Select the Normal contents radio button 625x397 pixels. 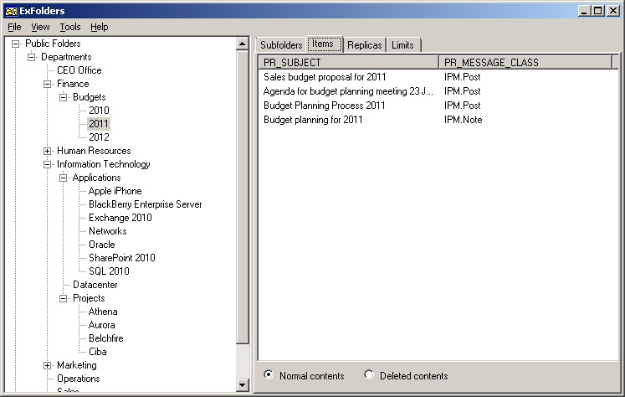(x=268, y=376)
